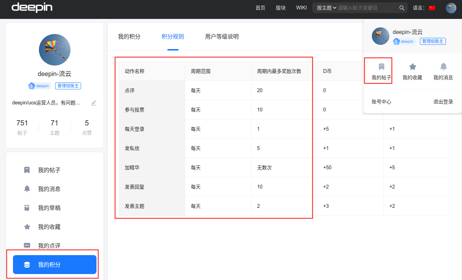
Task: Click the star icon for 我的收藏 in popup
Action: 413,67
